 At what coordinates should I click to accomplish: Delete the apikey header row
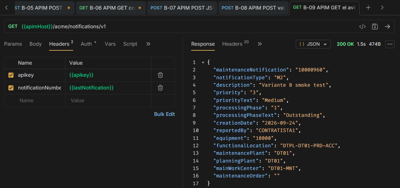tap(160, 75)
